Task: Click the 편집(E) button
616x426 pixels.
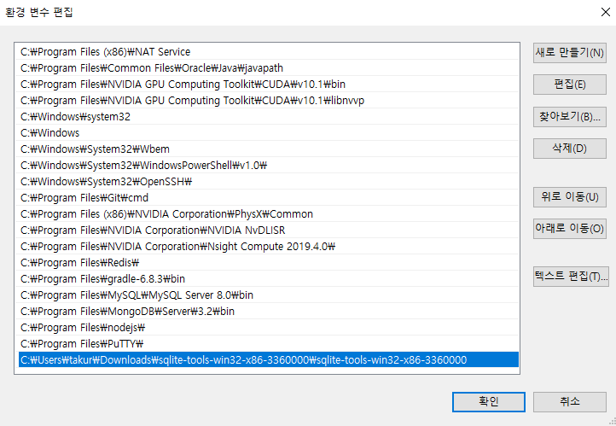Action: 569,85
